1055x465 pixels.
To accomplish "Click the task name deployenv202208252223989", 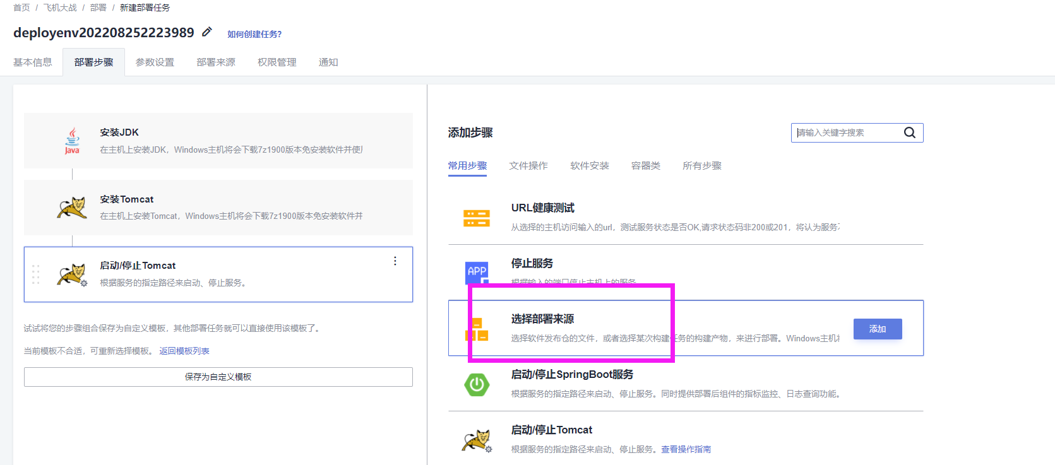I will (x=104, y=33).
